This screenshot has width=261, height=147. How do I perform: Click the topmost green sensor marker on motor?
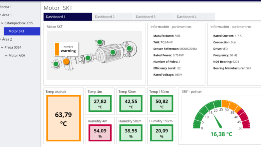100,42
